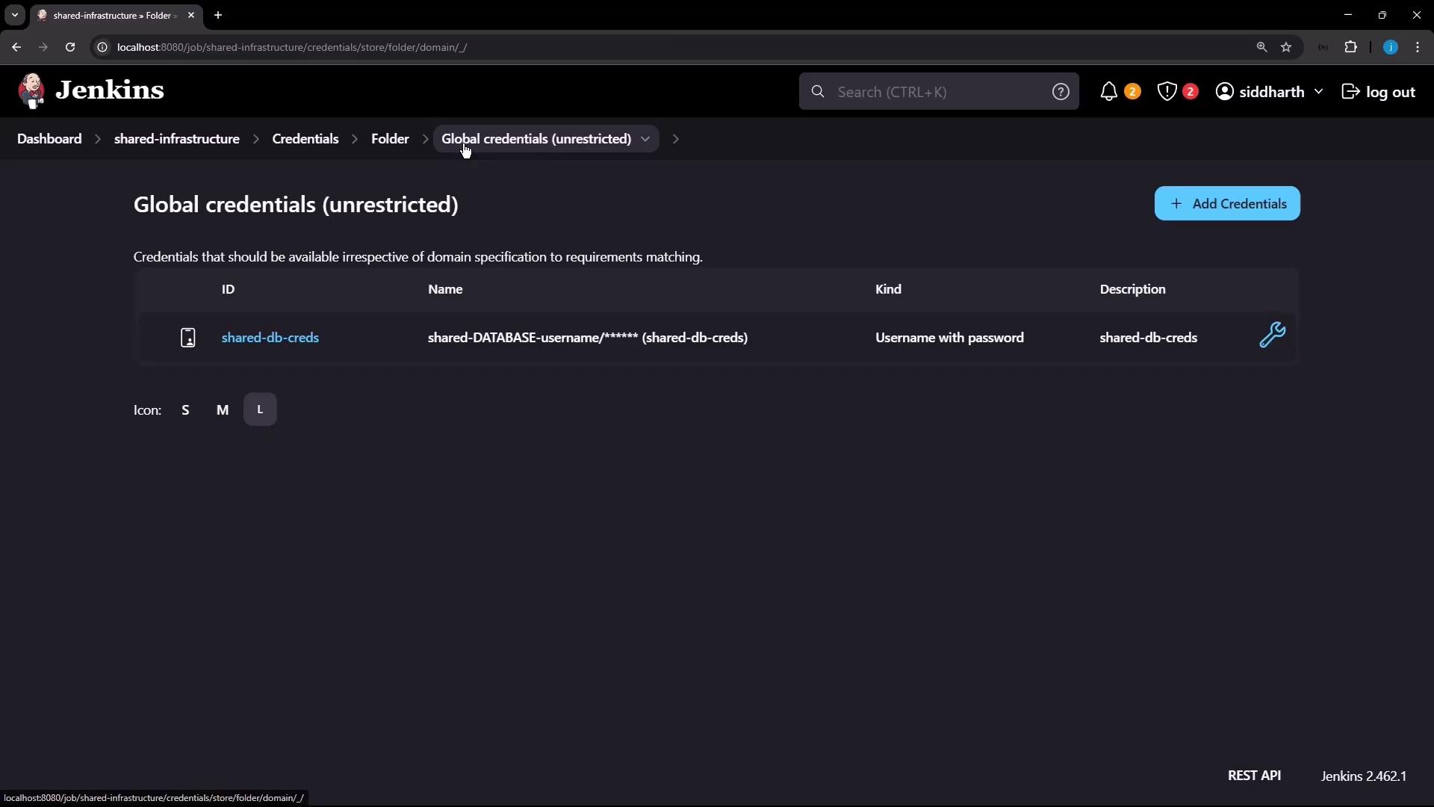Screen dimensions: 1434x807
Task: Click the '2' badge beside the shield
Action: [1191, 92]
